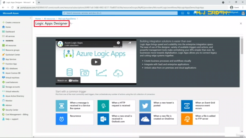Select When a new tweet is posted trigger
Image resolution: width=246 pixels, height=138 pixels.
point(158,106)
